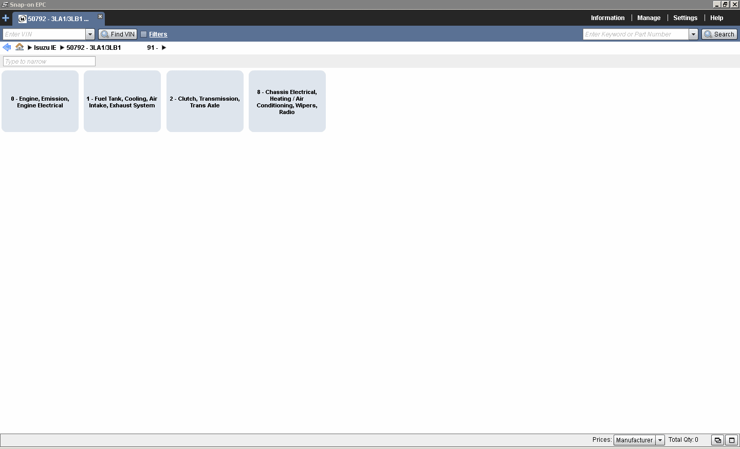
Task: Click the cascade windows icon in status bar
Action: 717,440
